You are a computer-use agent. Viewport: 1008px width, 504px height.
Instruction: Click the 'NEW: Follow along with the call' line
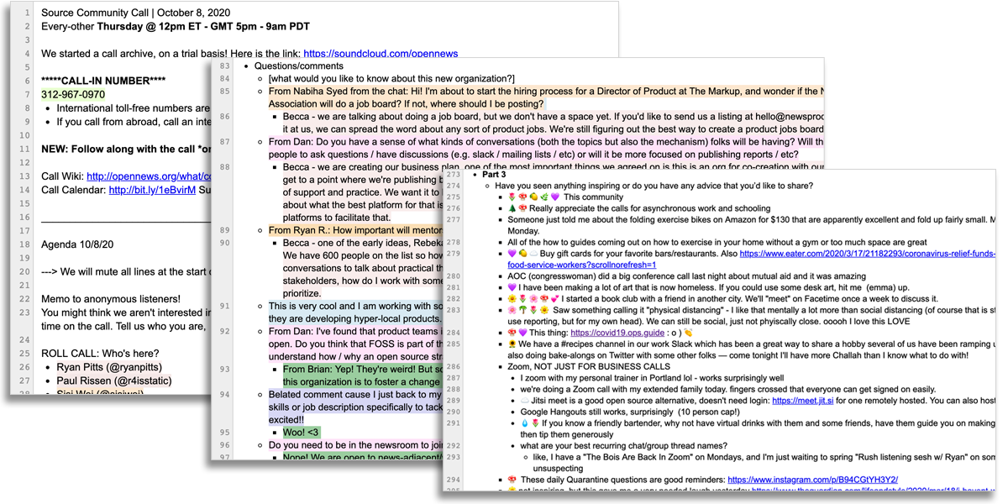pyautogui.click(x=126, y=149)
